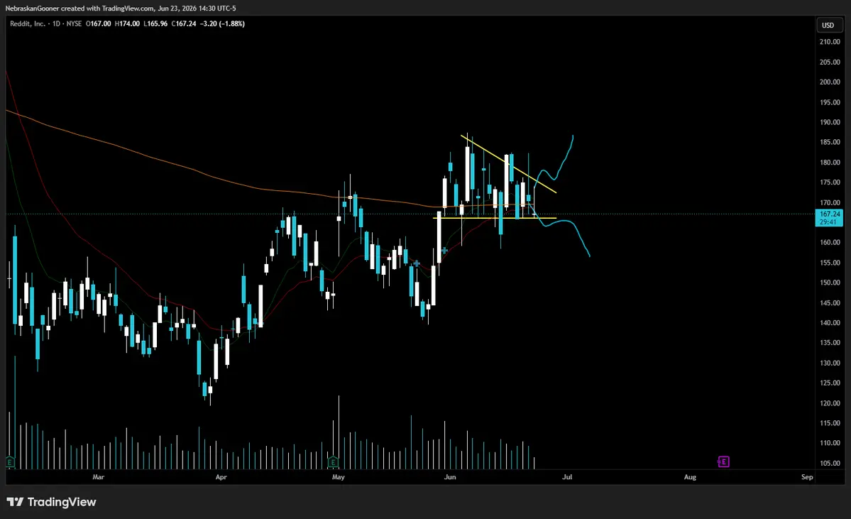Click the low value L165.96
This screenshot has width=851, height=519.
tap(155, 24)
